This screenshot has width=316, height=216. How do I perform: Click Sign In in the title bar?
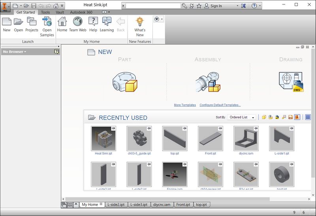click(x=216, y=6)
